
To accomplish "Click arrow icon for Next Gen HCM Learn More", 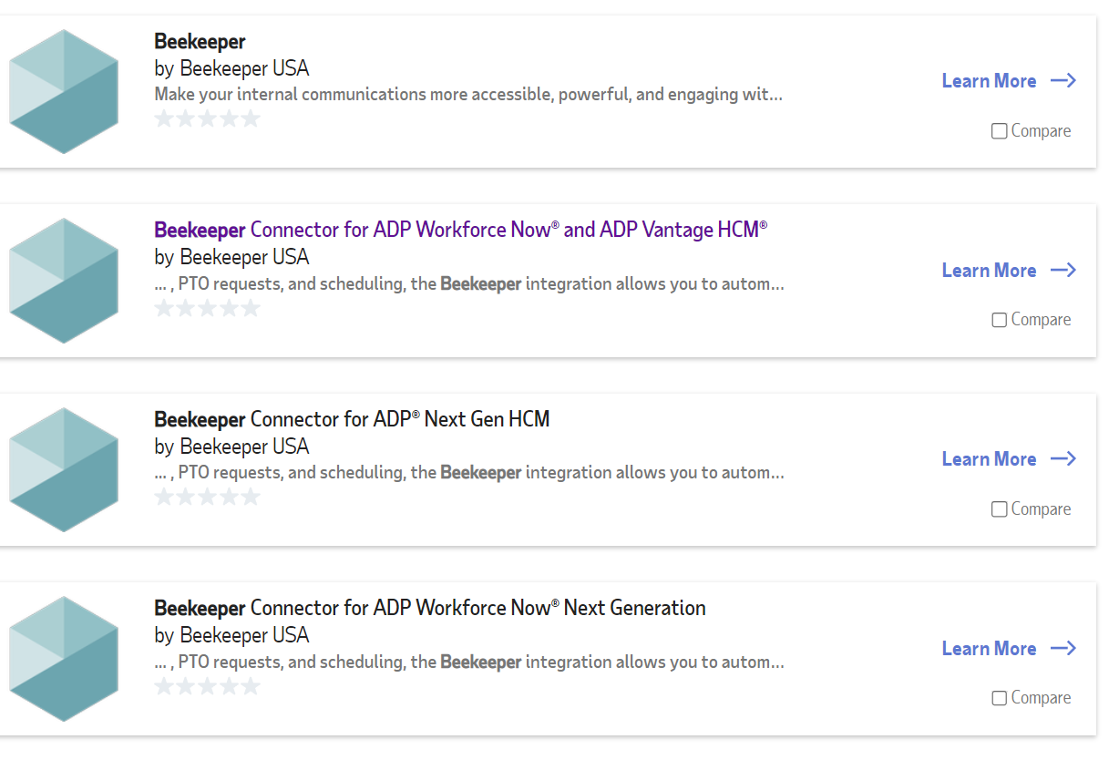I will [x=1063, y=459].
